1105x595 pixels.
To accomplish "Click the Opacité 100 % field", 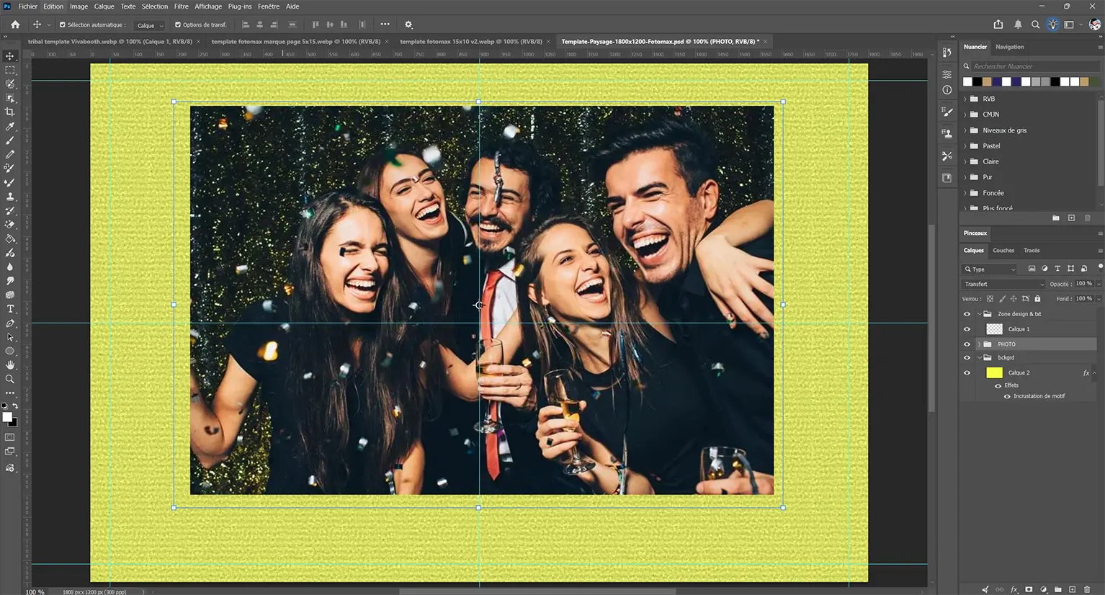I will point(1083,284).
